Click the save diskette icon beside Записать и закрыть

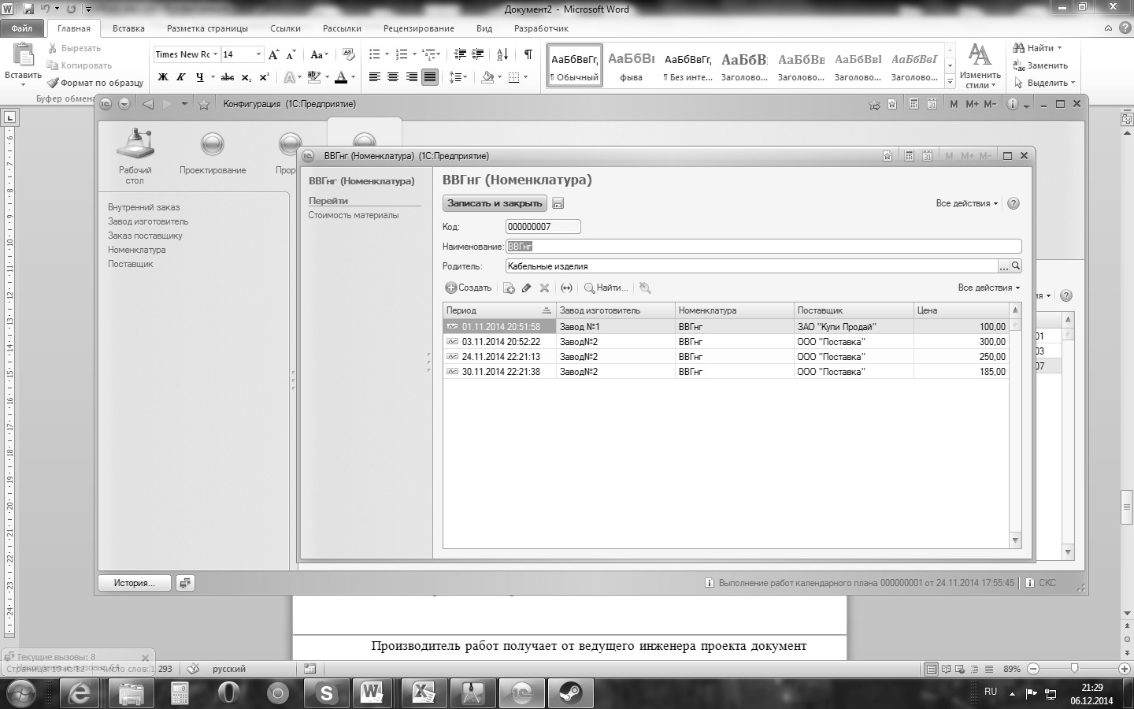pos(558,203)
